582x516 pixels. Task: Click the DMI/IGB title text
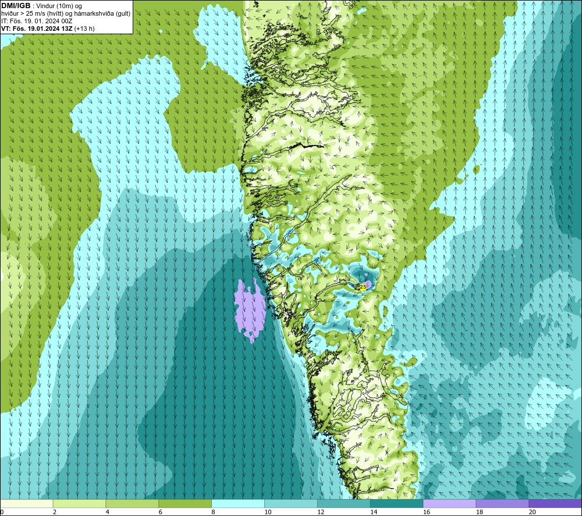(16, 6)
